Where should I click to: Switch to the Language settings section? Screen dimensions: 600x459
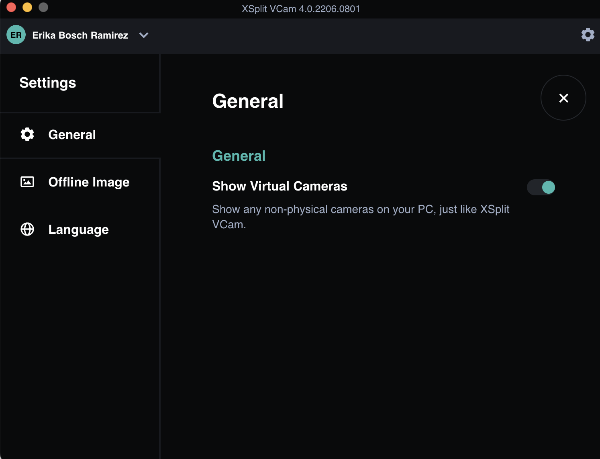click(x=78, y=229)
